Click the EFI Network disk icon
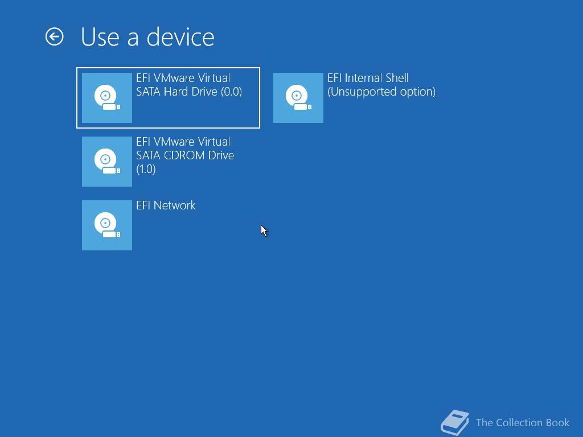This screenshot has width=583, height=437. point(107,225)
